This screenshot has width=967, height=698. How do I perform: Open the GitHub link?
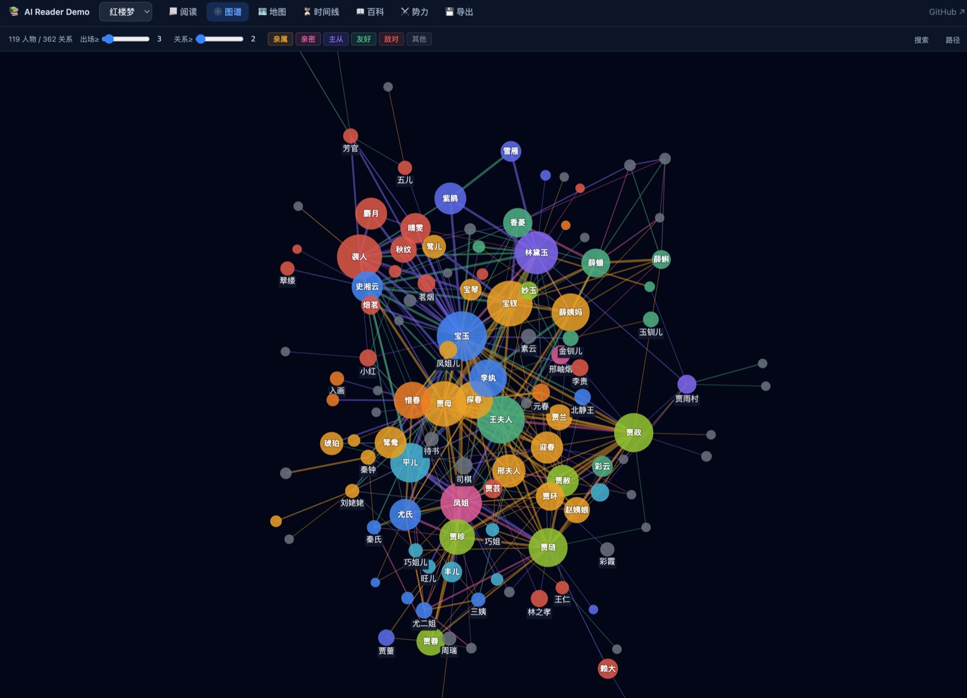(x=946, y=11)
